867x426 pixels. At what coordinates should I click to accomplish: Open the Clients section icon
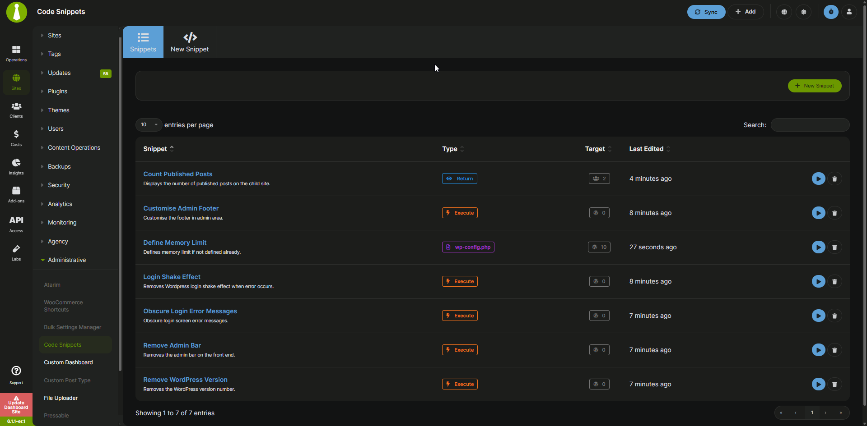[16, 110]
